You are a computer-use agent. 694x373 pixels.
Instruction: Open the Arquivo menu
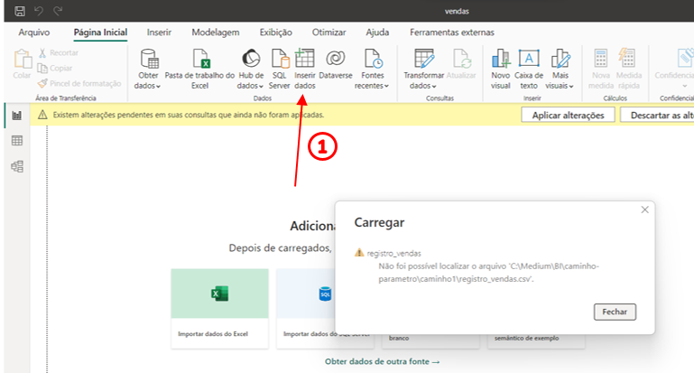click(34, 33)
